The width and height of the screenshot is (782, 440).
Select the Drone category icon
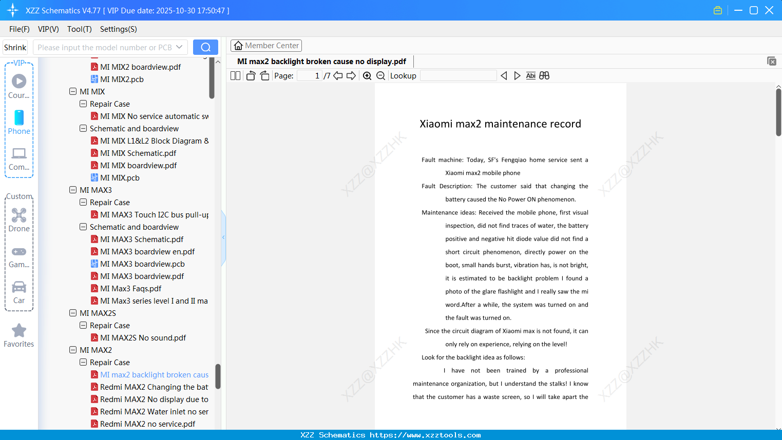(x=19, y=215)
